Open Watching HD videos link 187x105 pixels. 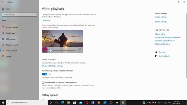click(x=162, y=44)
